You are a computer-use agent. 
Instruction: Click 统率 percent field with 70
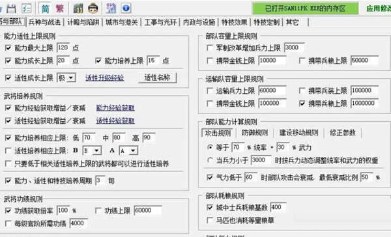(238, 147)
